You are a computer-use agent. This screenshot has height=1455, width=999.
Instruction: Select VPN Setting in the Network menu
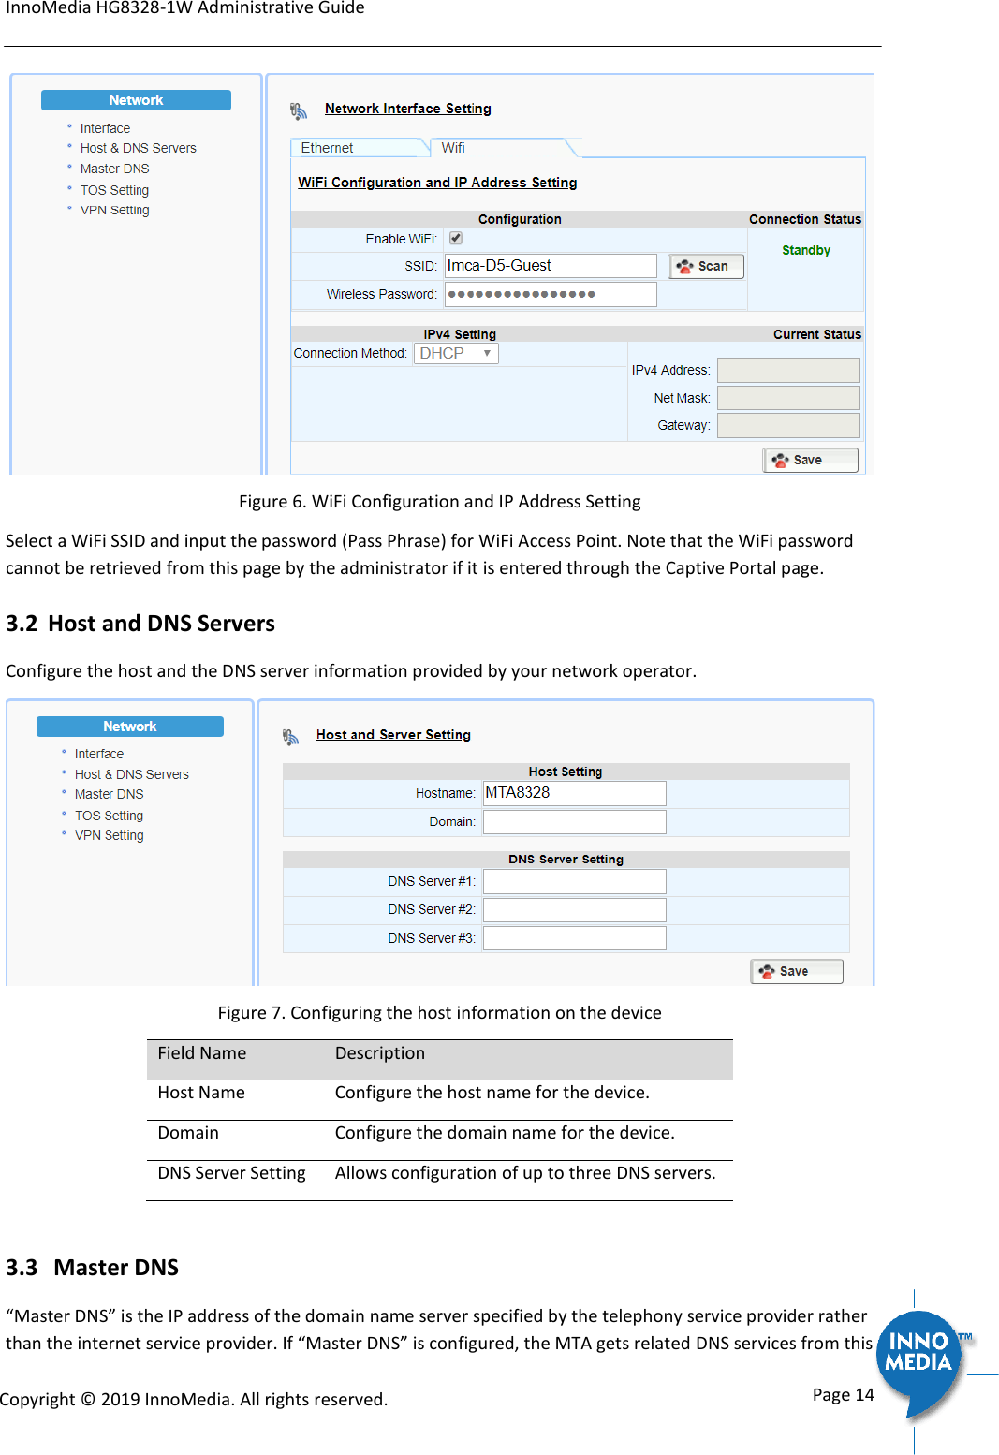[x=113, y=210]
